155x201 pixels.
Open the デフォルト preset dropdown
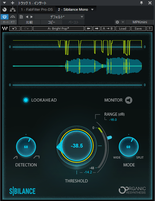coord(59,17)
